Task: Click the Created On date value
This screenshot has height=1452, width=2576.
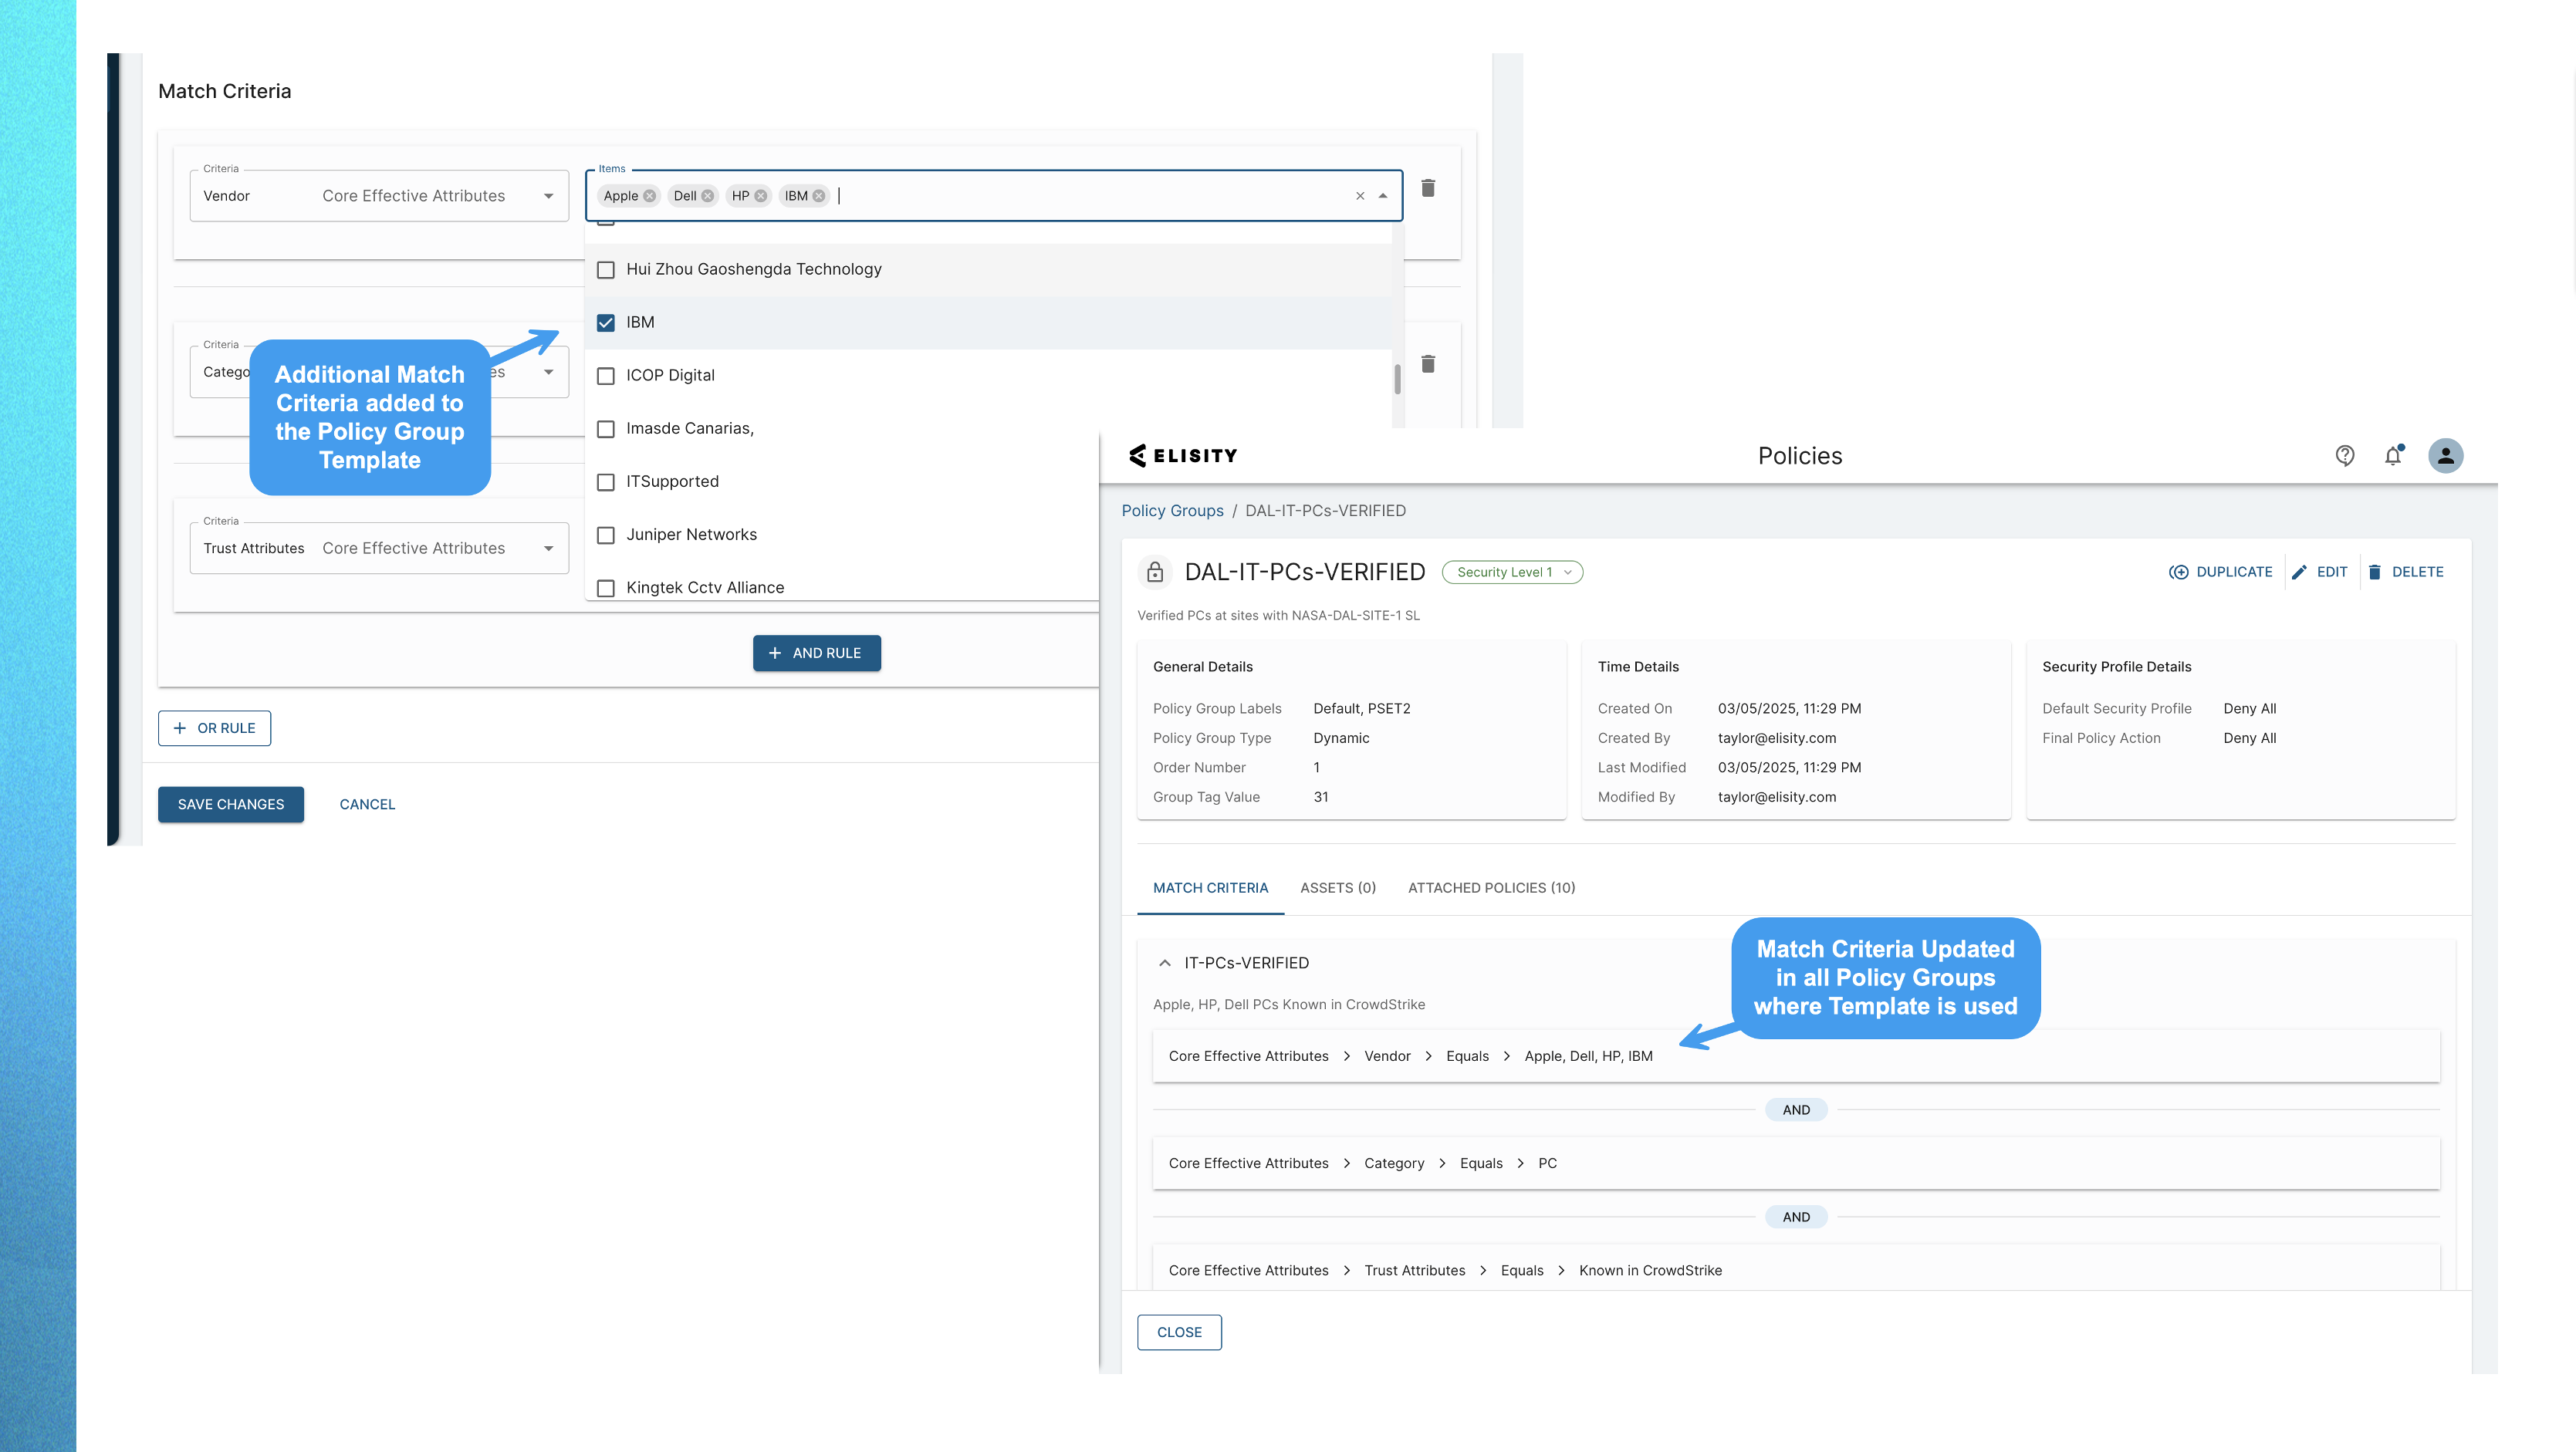Action: 1789,709
